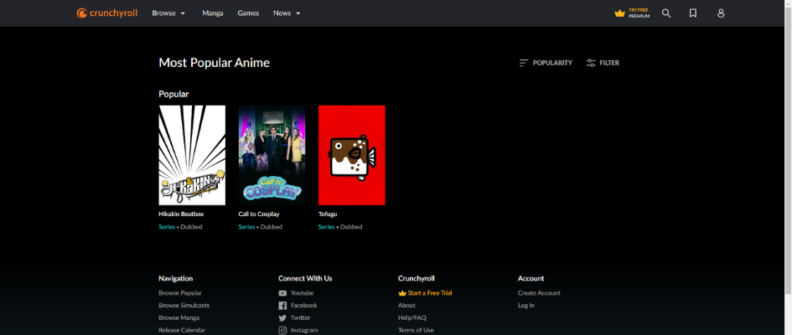Click Series label under Call to Cosplay
792x335 pixels.
click(246, 227)
